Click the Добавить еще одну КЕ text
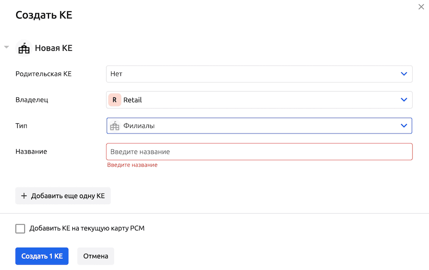The image size is (429, 270). (68, 196)
